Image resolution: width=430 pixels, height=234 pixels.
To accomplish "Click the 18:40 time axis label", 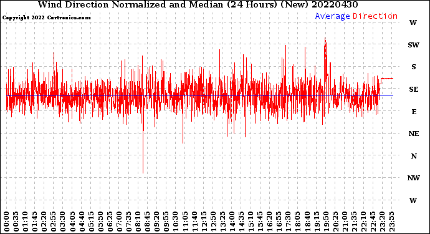I will pyautogui.click(x=307, y=222).
